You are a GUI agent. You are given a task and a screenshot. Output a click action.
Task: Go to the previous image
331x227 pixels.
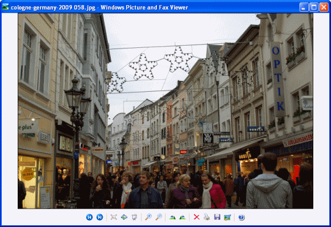click(89, 217)
